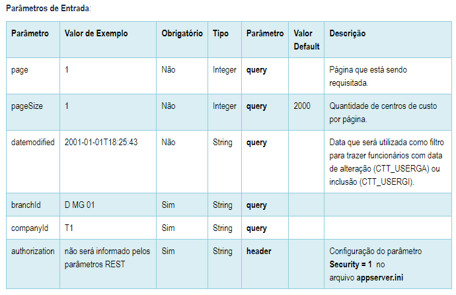The width and height of the screenshot is (456, 295).
Task: Click the "Valor de Exemplo" column header
Action: 96,34
